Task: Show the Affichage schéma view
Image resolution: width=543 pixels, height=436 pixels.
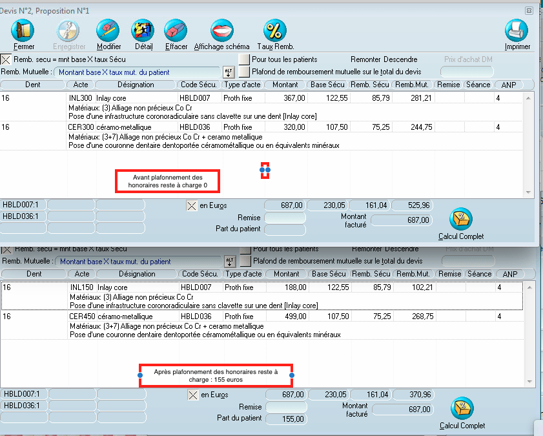Action: [x=221, y=31]
